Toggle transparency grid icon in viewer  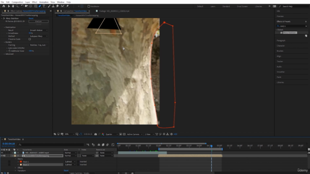coord(124,134)
